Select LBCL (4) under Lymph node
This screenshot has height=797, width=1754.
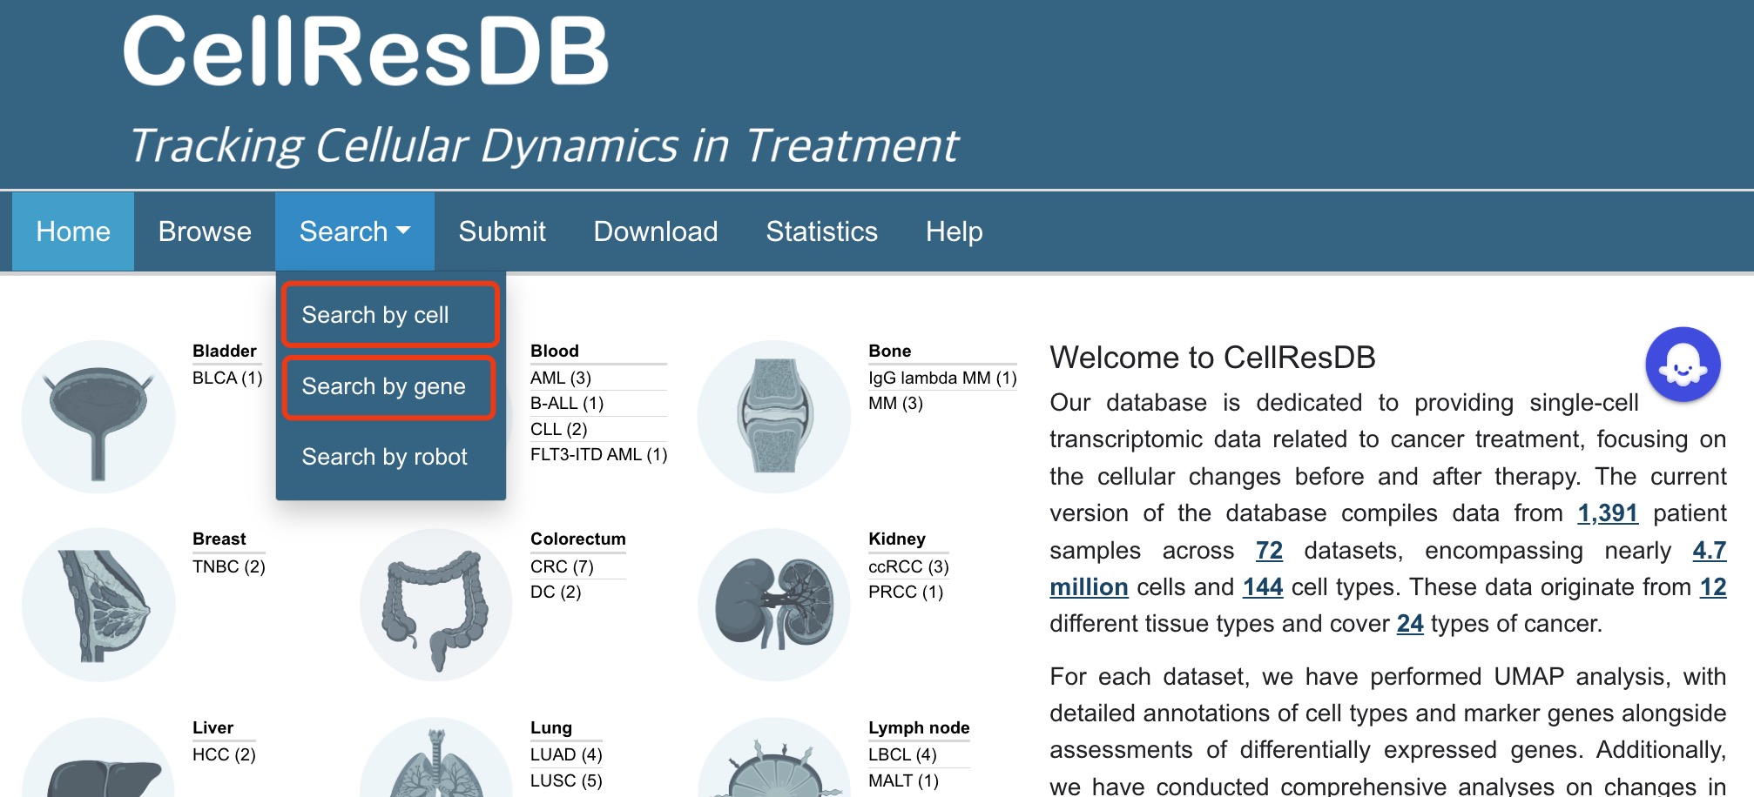(x=902, y=754)
